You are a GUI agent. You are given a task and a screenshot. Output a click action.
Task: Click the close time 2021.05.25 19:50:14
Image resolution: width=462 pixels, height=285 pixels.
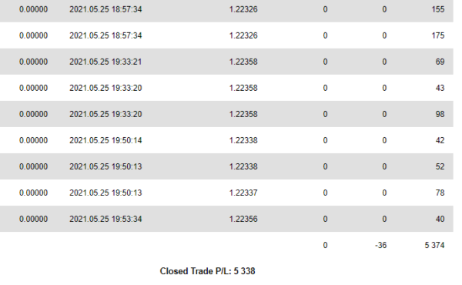click(105, 140)
